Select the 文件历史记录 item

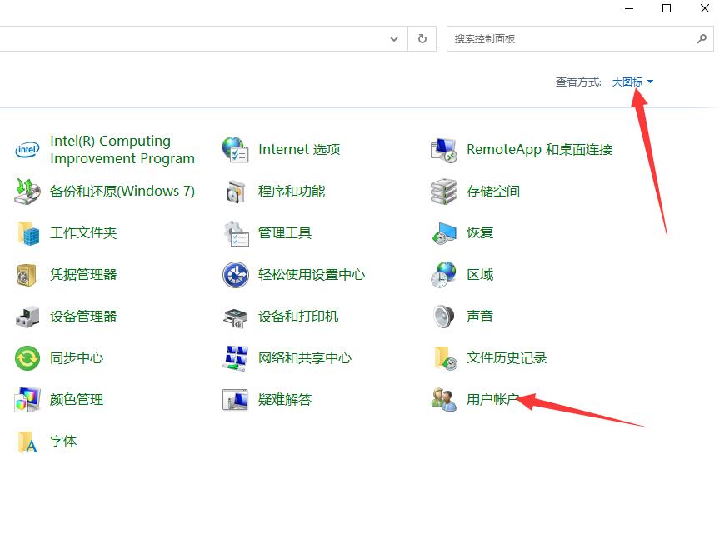click(507, 358)
